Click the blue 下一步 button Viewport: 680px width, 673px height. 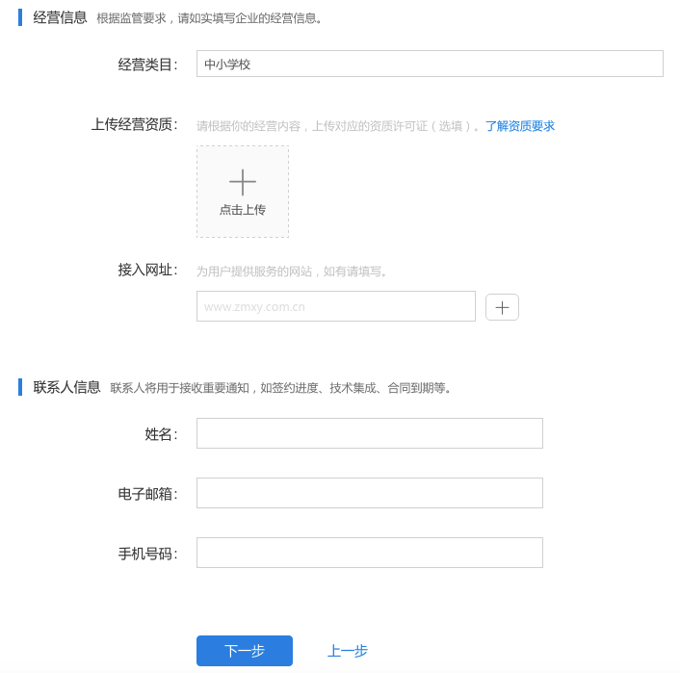tap(244, 651)
